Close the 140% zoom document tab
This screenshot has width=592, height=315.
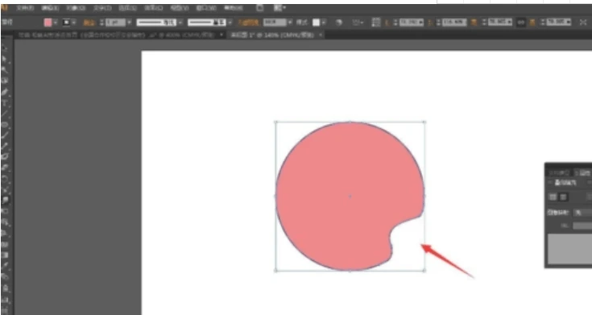[x=321, y=35]
